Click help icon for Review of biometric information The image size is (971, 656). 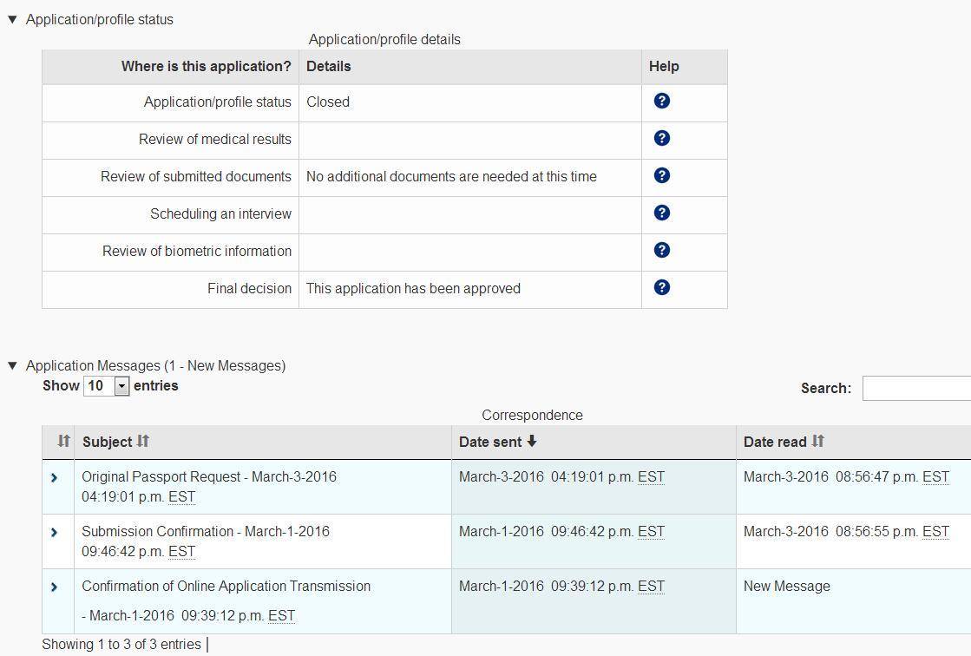pos(661,250)
